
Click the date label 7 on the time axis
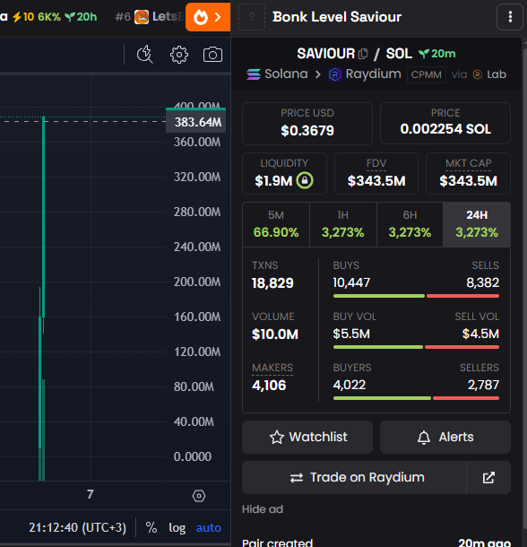coord(91,494)
